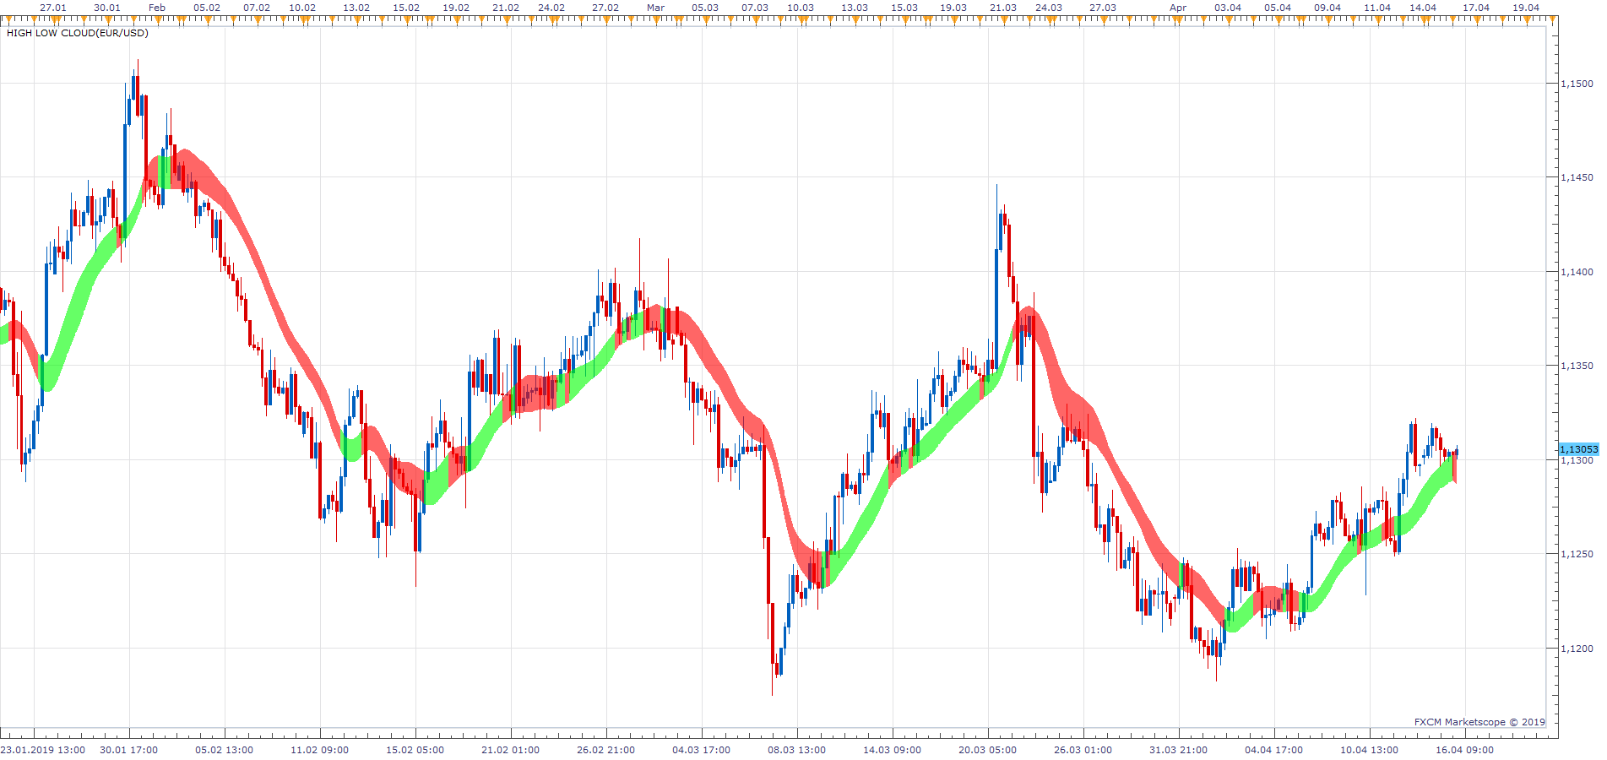Click the top timeline date 10.02
The height and width of the screenshot is (760, 1607).
[x=302, y=8]
